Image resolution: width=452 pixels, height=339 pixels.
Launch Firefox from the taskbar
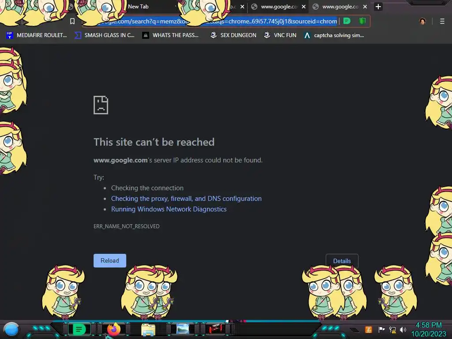click(114, 329)
